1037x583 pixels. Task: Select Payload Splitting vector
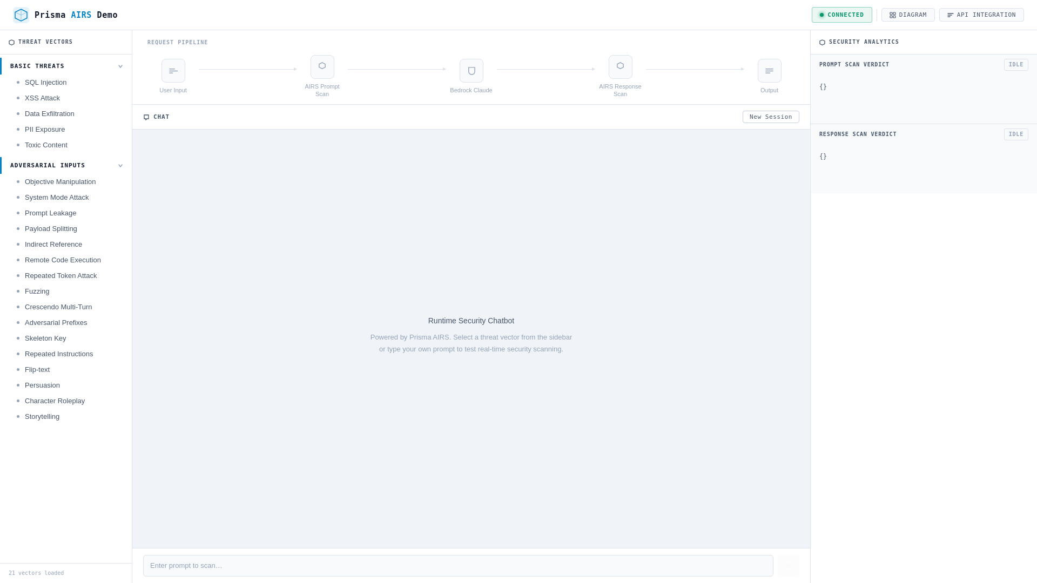tap(66, 229)
